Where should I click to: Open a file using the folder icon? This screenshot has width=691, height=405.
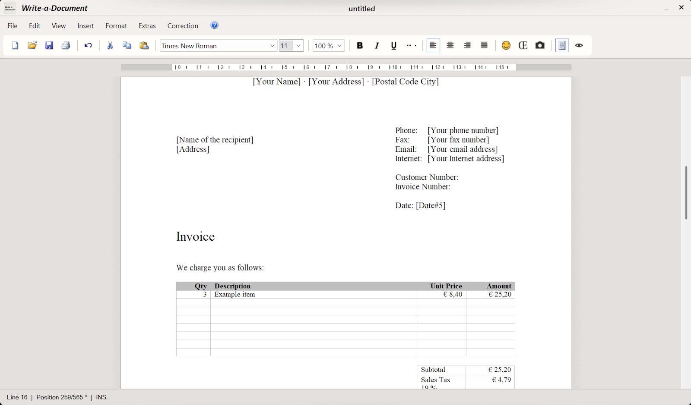[32, 45]
